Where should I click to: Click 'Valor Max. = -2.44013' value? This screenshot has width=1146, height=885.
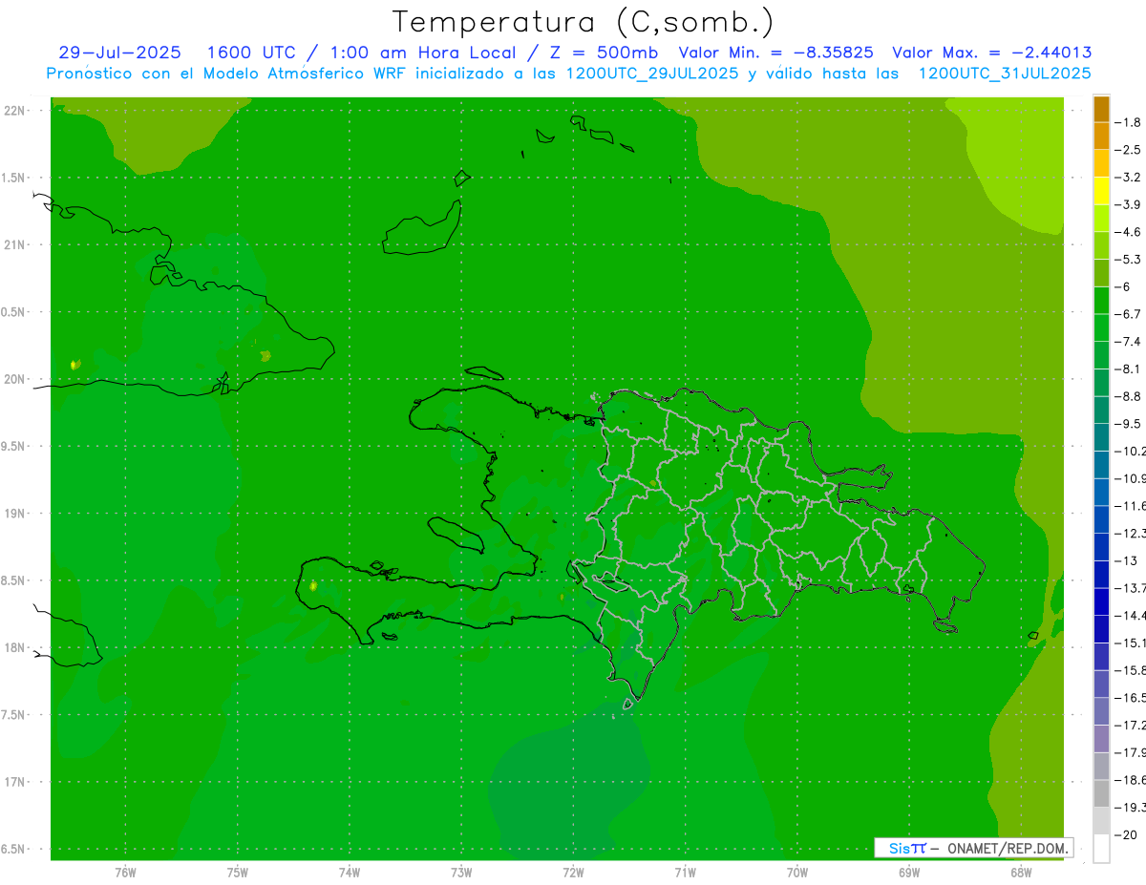992,53
